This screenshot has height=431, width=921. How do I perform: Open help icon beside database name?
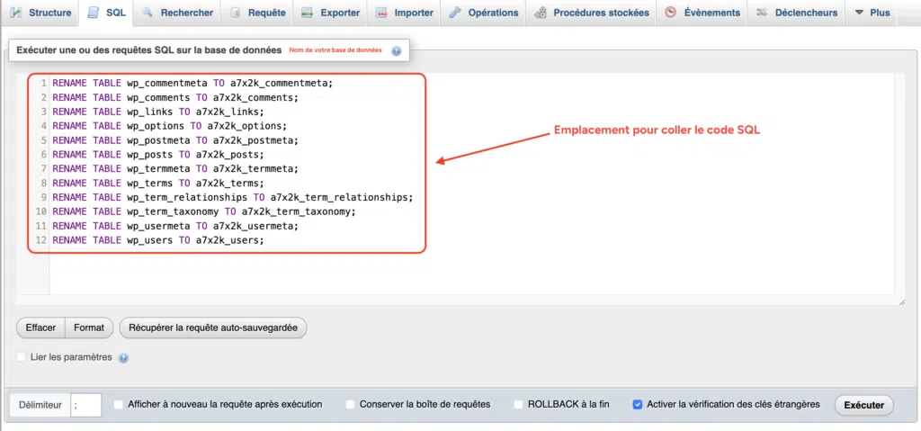coord(396,51)
